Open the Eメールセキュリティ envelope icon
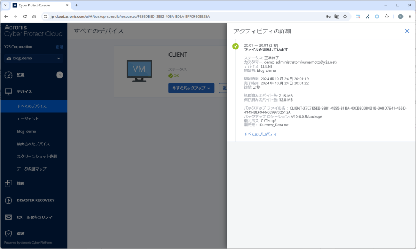 click(x=8, y=217)
